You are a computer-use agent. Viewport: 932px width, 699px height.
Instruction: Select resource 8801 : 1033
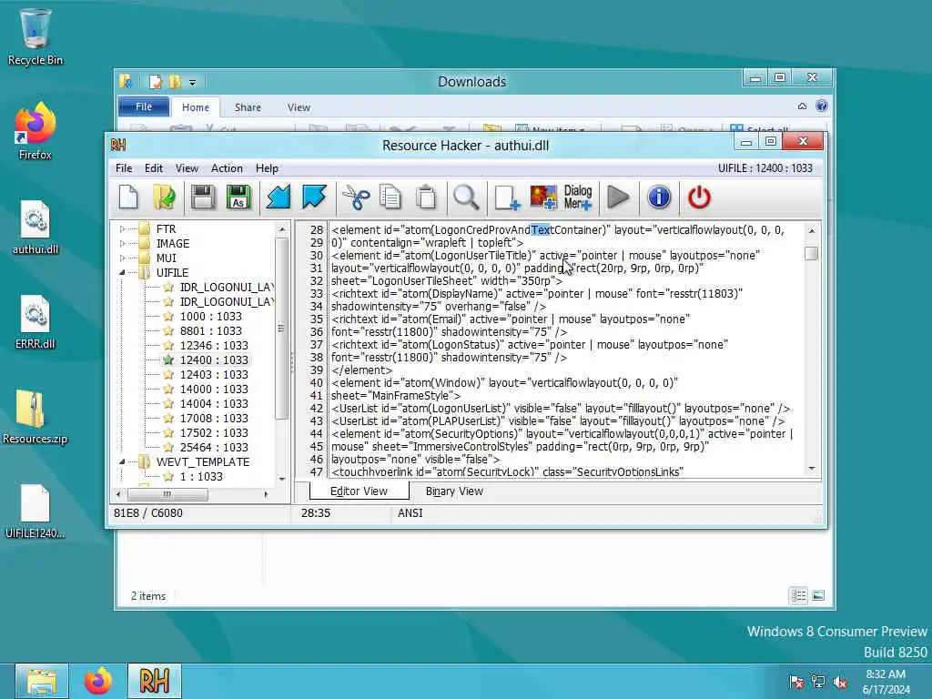click(x=210, y=330)
